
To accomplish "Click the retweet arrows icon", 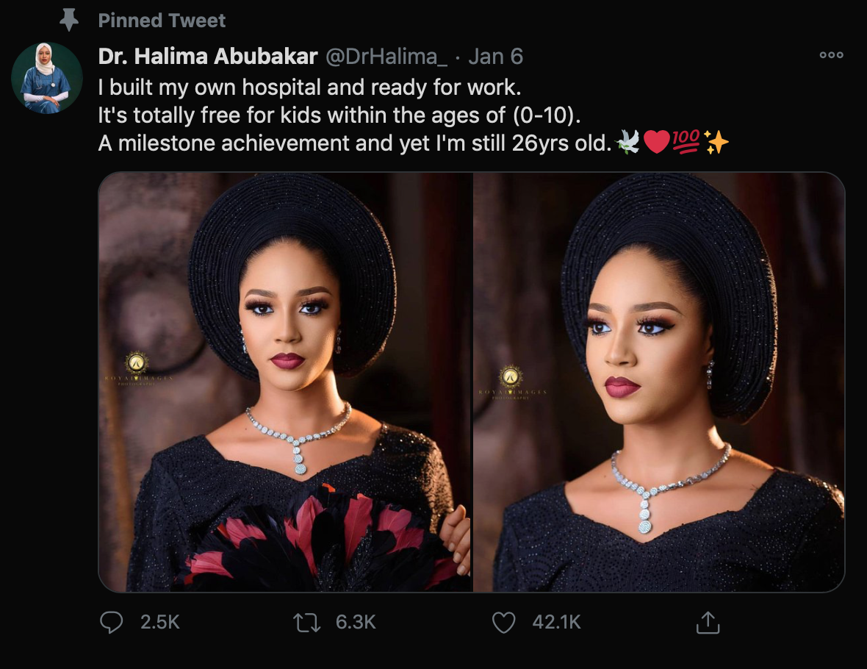I will [x=306, y=623].
